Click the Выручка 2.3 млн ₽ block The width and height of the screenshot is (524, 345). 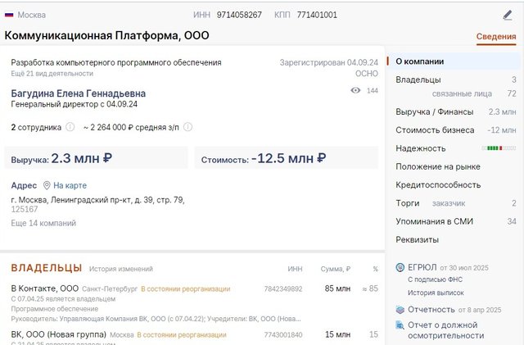97,158
